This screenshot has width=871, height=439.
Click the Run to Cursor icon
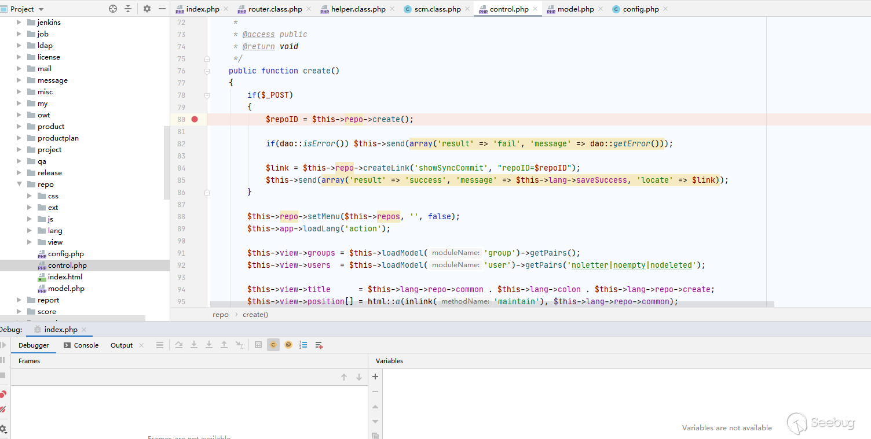click(x=239, y=345)
